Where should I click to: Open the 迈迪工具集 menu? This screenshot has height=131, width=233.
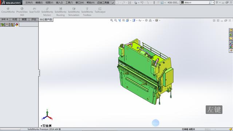click(103, 3)
